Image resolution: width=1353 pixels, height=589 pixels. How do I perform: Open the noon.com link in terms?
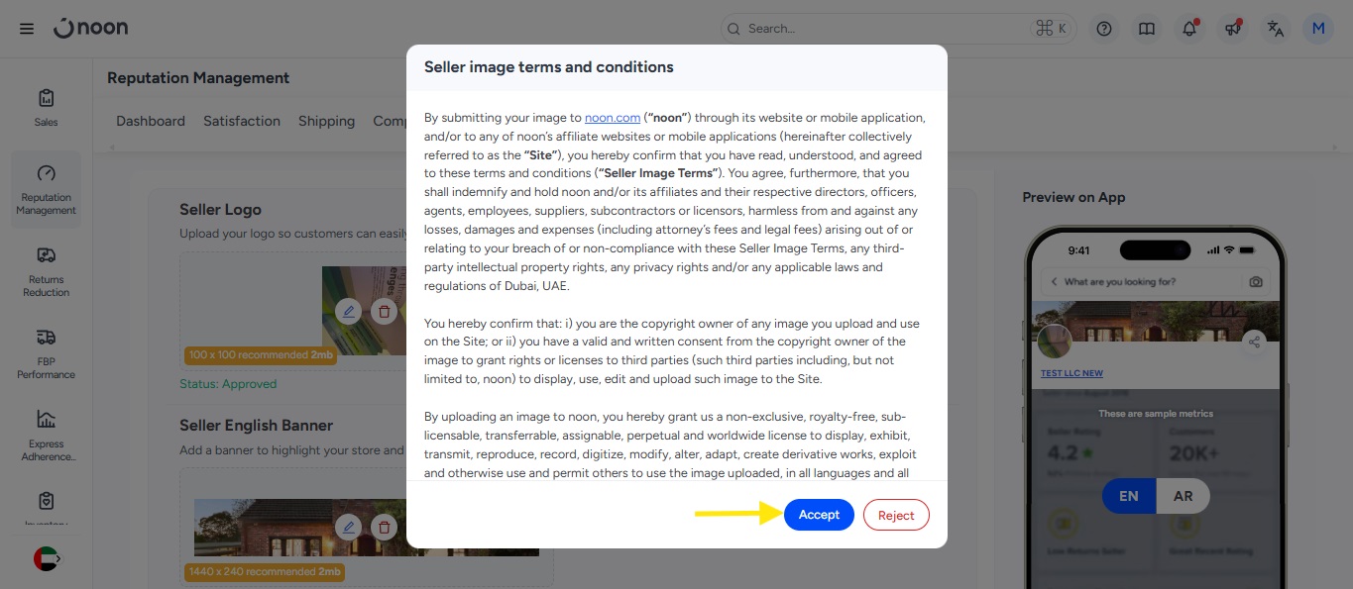point(613,117)
